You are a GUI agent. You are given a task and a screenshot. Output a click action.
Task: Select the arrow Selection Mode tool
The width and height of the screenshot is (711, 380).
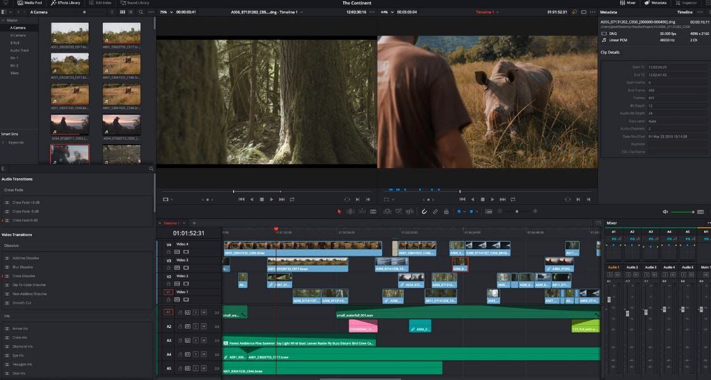pos(340,211)
